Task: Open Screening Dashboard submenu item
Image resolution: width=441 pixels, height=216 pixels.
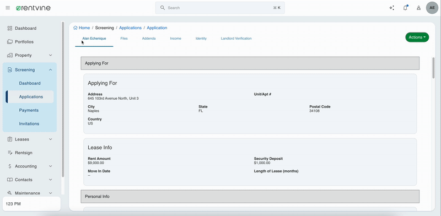Action: pos(30,83)
